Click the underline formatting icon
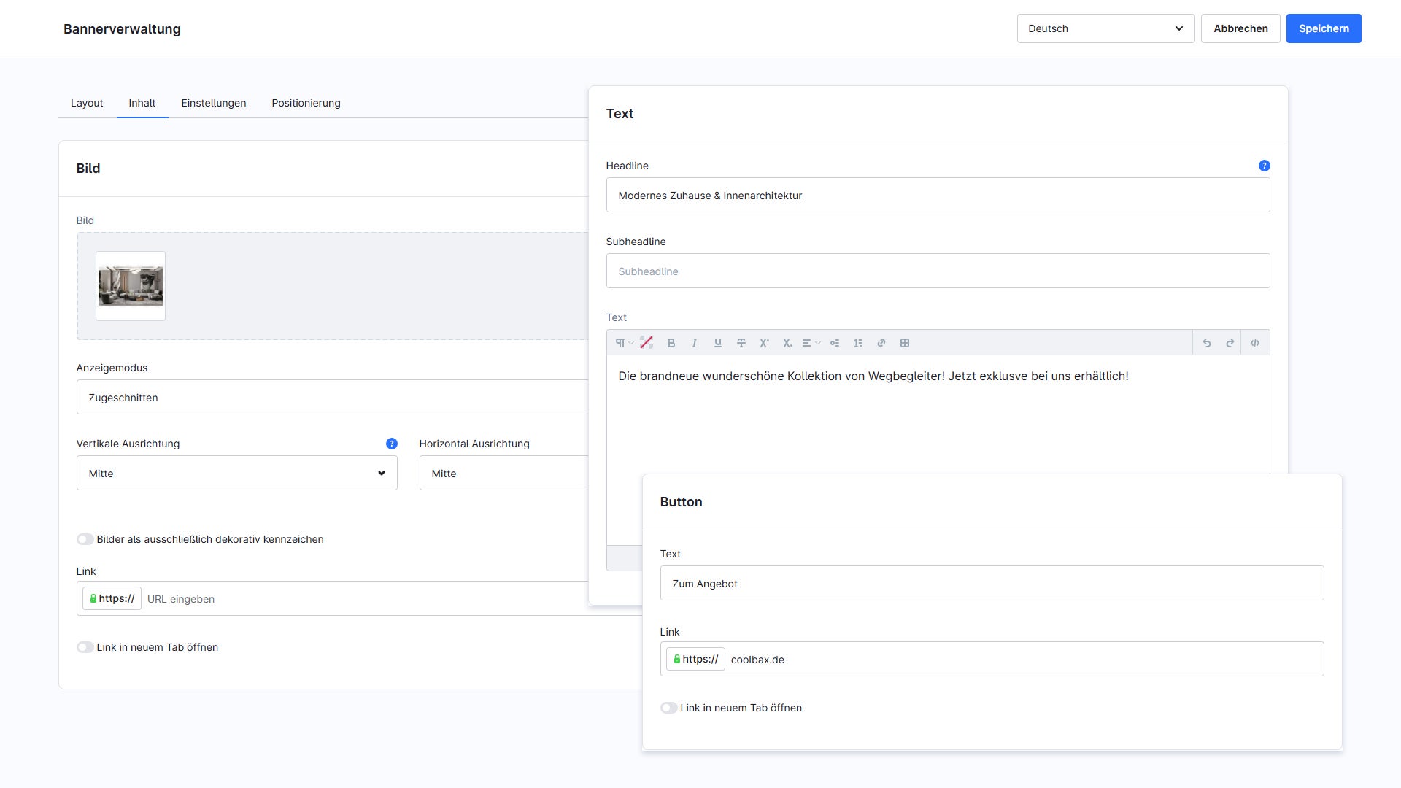Image resolution: width=1401 pixels, height=788 pixels. click(x=718, y=343)
